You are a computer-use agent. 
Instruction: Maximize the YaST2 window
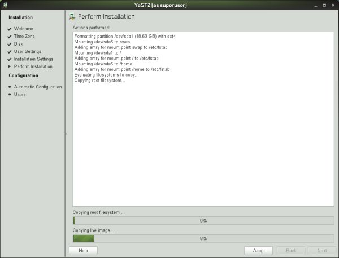[324, 5]
